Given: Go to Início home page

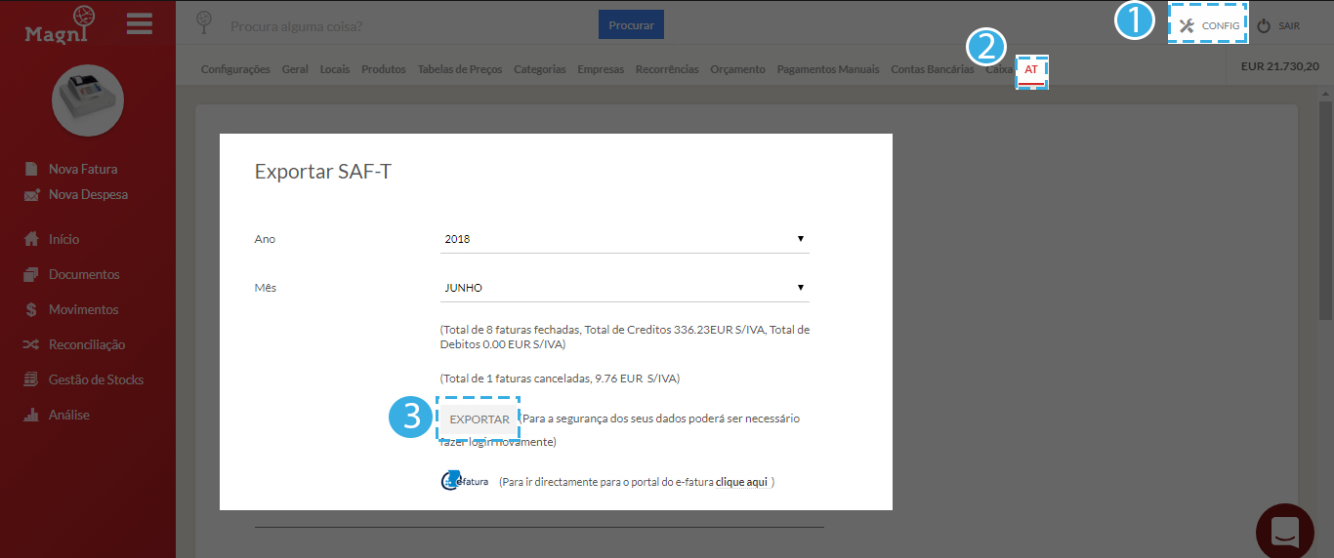Looking at the screenshot, I should (x=63, y=239).
